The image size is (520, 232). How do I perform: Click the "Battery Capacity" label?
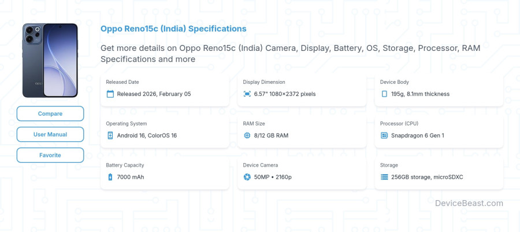click(x=125, y=165)
